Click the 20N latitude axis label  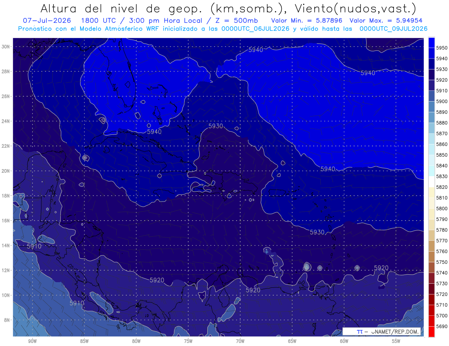click(5, 171)
